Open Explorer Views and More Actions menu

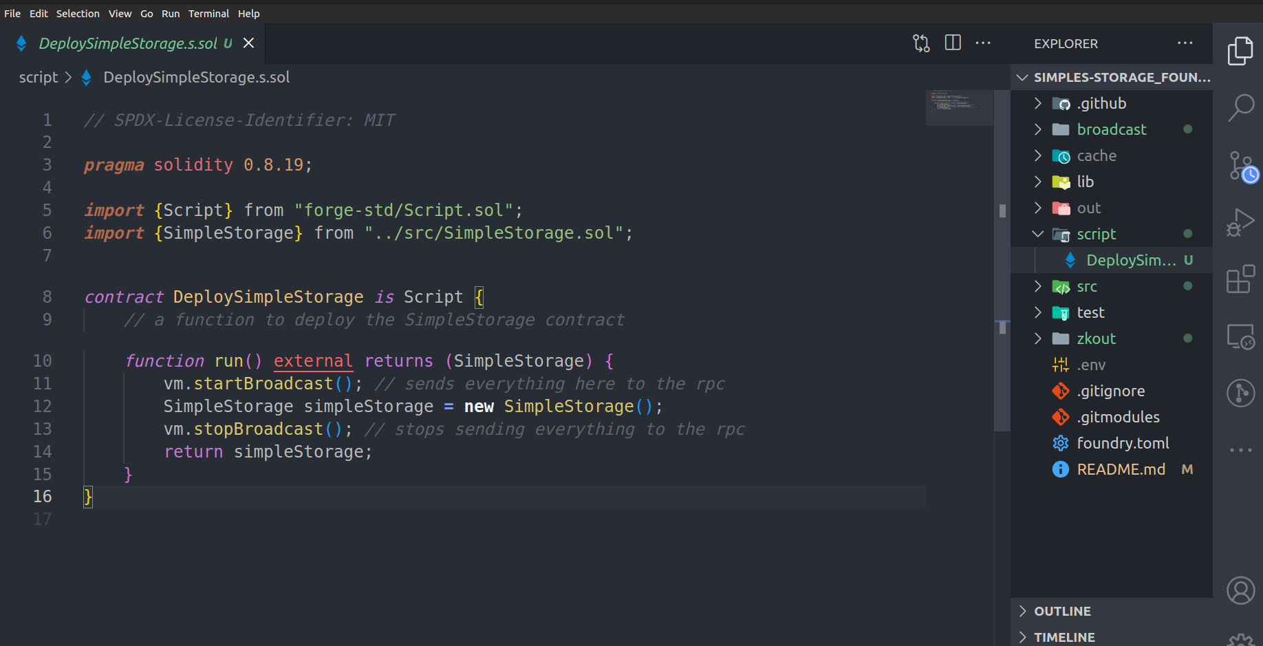(1185, 43)
